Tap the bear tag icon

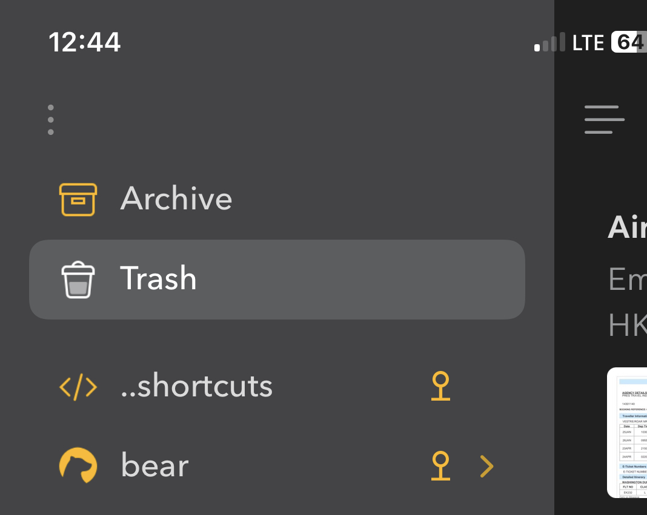coord(78,465)
